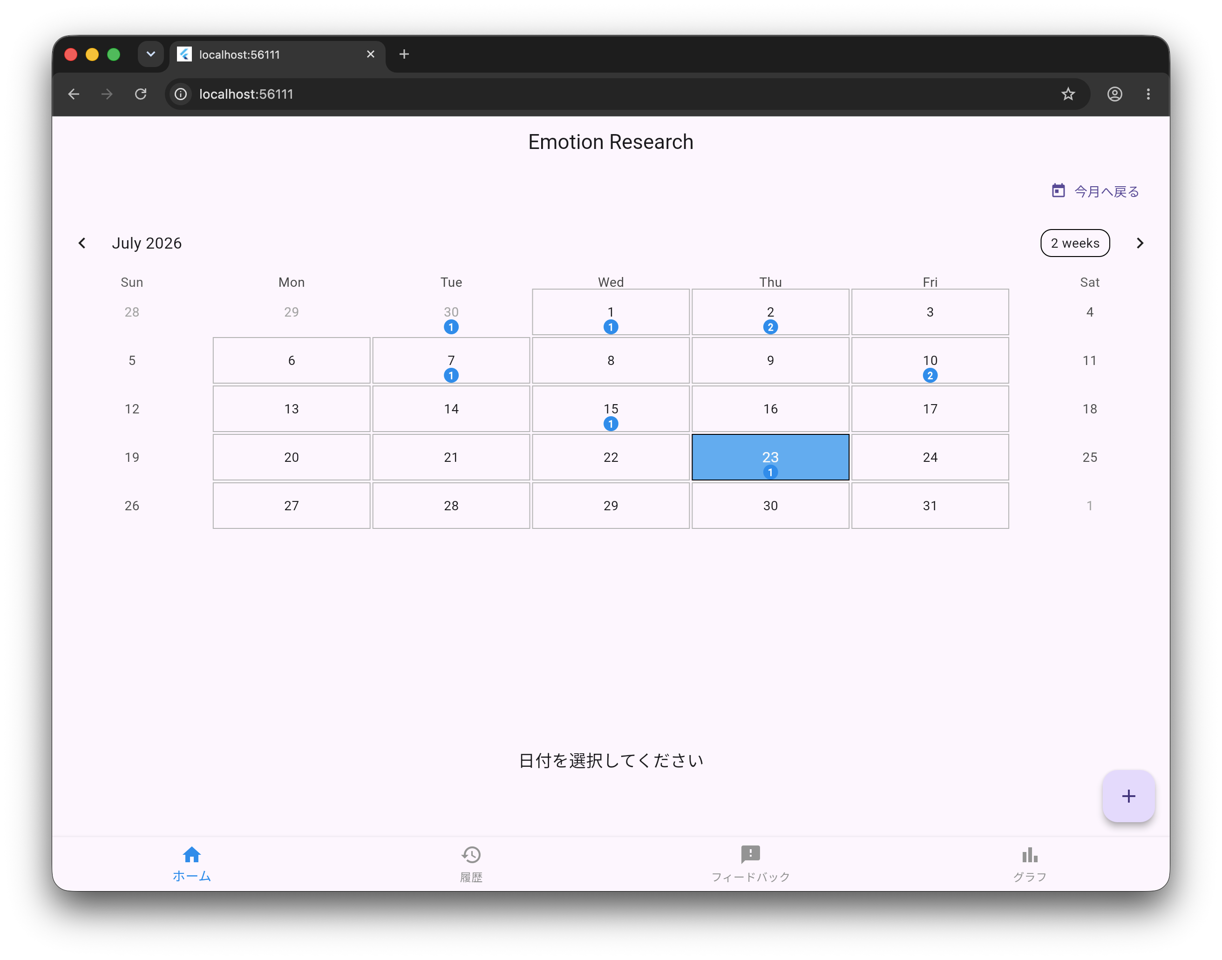Select July 3 on the calendar
This screenshot has width=1222, height=960.
(930, 312)
